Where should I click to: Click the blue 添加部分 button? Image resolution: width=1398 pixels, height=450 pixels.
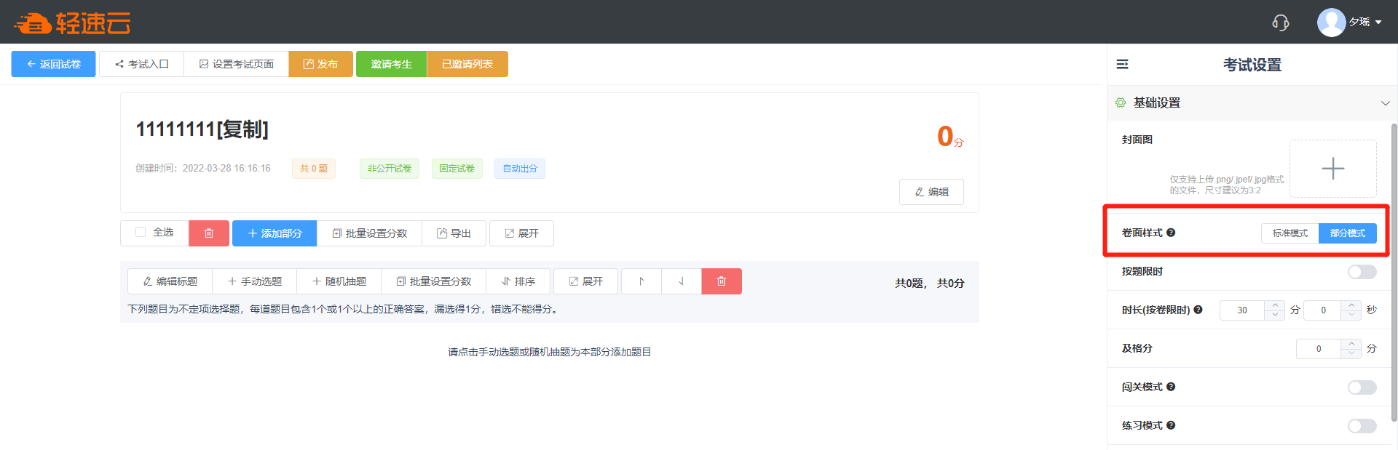click(x=275, y=233)
